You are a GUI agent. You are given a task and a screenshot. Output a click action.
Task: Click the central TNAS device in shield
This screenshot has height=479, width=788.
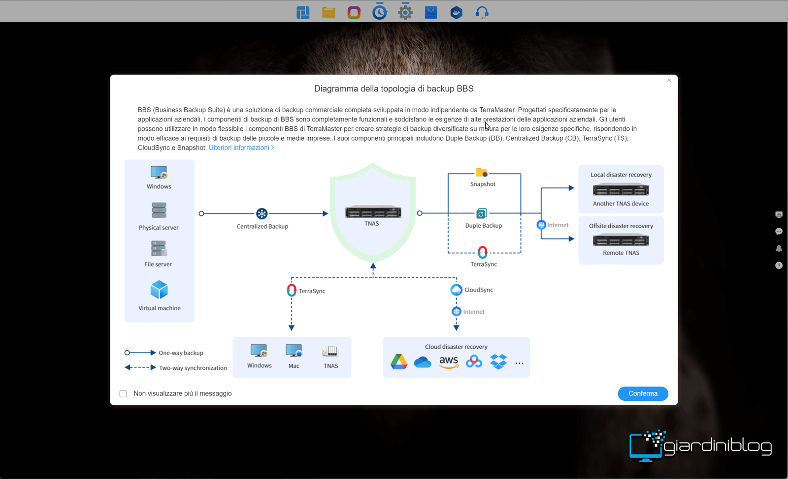click(x=373, y=212)
